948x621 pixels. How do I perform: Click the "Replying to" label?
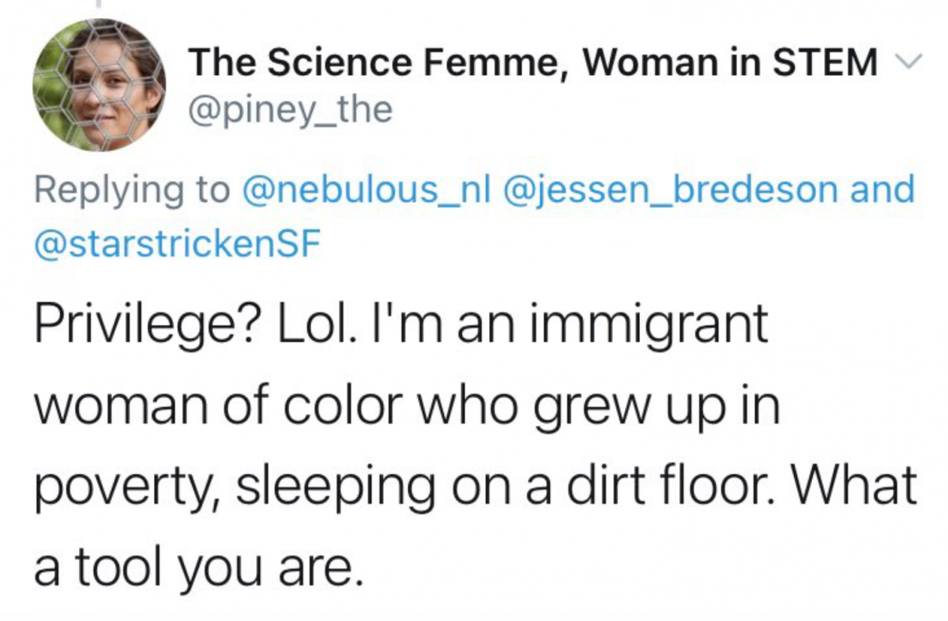[x=131, y=192]
